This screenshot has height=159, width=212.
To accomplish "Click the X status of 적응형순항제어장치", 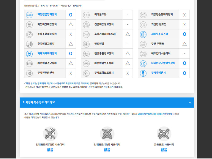I will coord(184,15).
